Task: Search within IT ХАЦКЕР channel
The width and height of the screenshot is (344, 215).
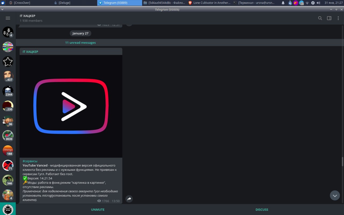Action: (320, 18)
